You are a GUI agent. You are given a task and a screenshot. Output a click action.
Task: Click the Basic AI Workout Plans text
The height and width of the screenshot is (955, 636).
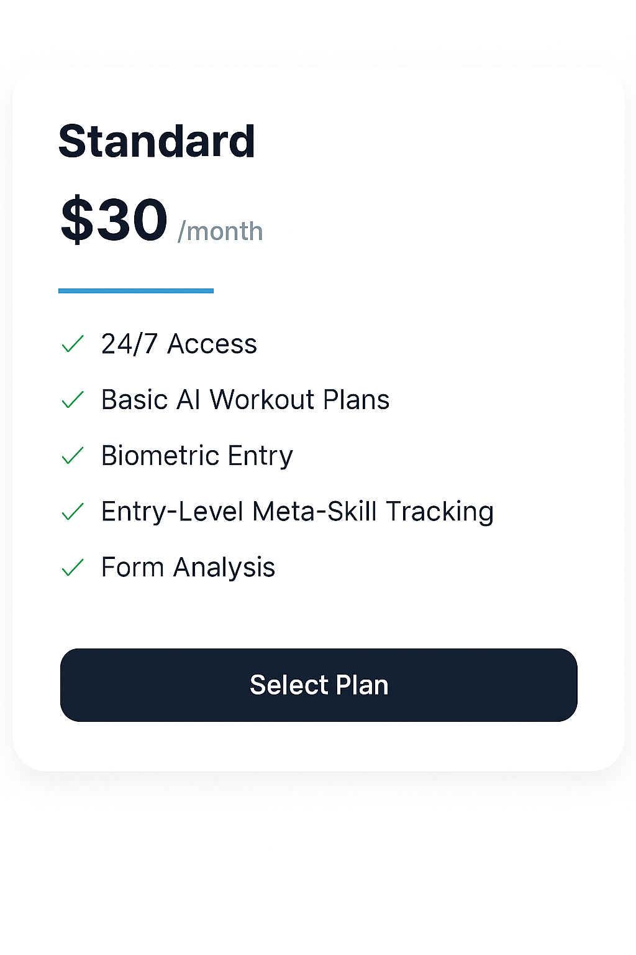pyautogui.click(x=245, y=400)
